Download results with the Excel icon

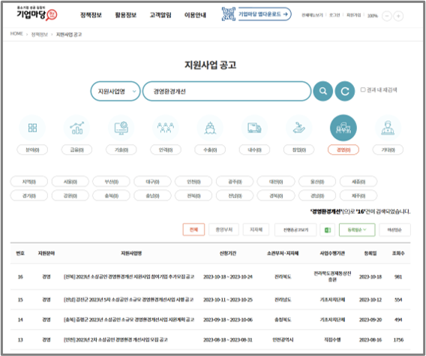click(x=328, y=230)
